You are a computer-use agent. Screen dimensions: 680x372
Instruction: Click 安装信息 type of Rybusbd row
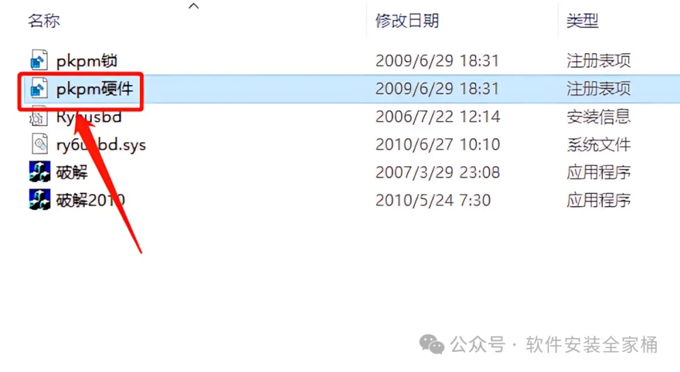(x=599, y=116)
